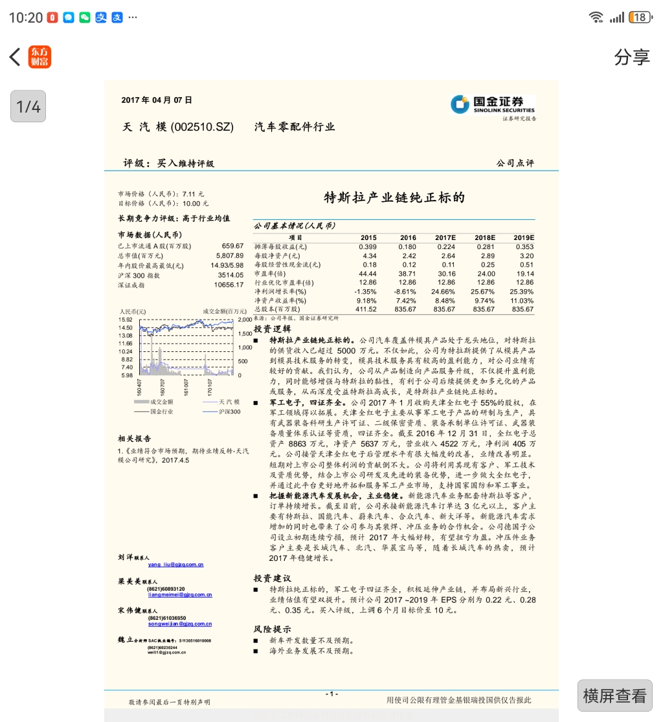
Task: Tap the 2019E column header
Action: [x=524, y=237]
